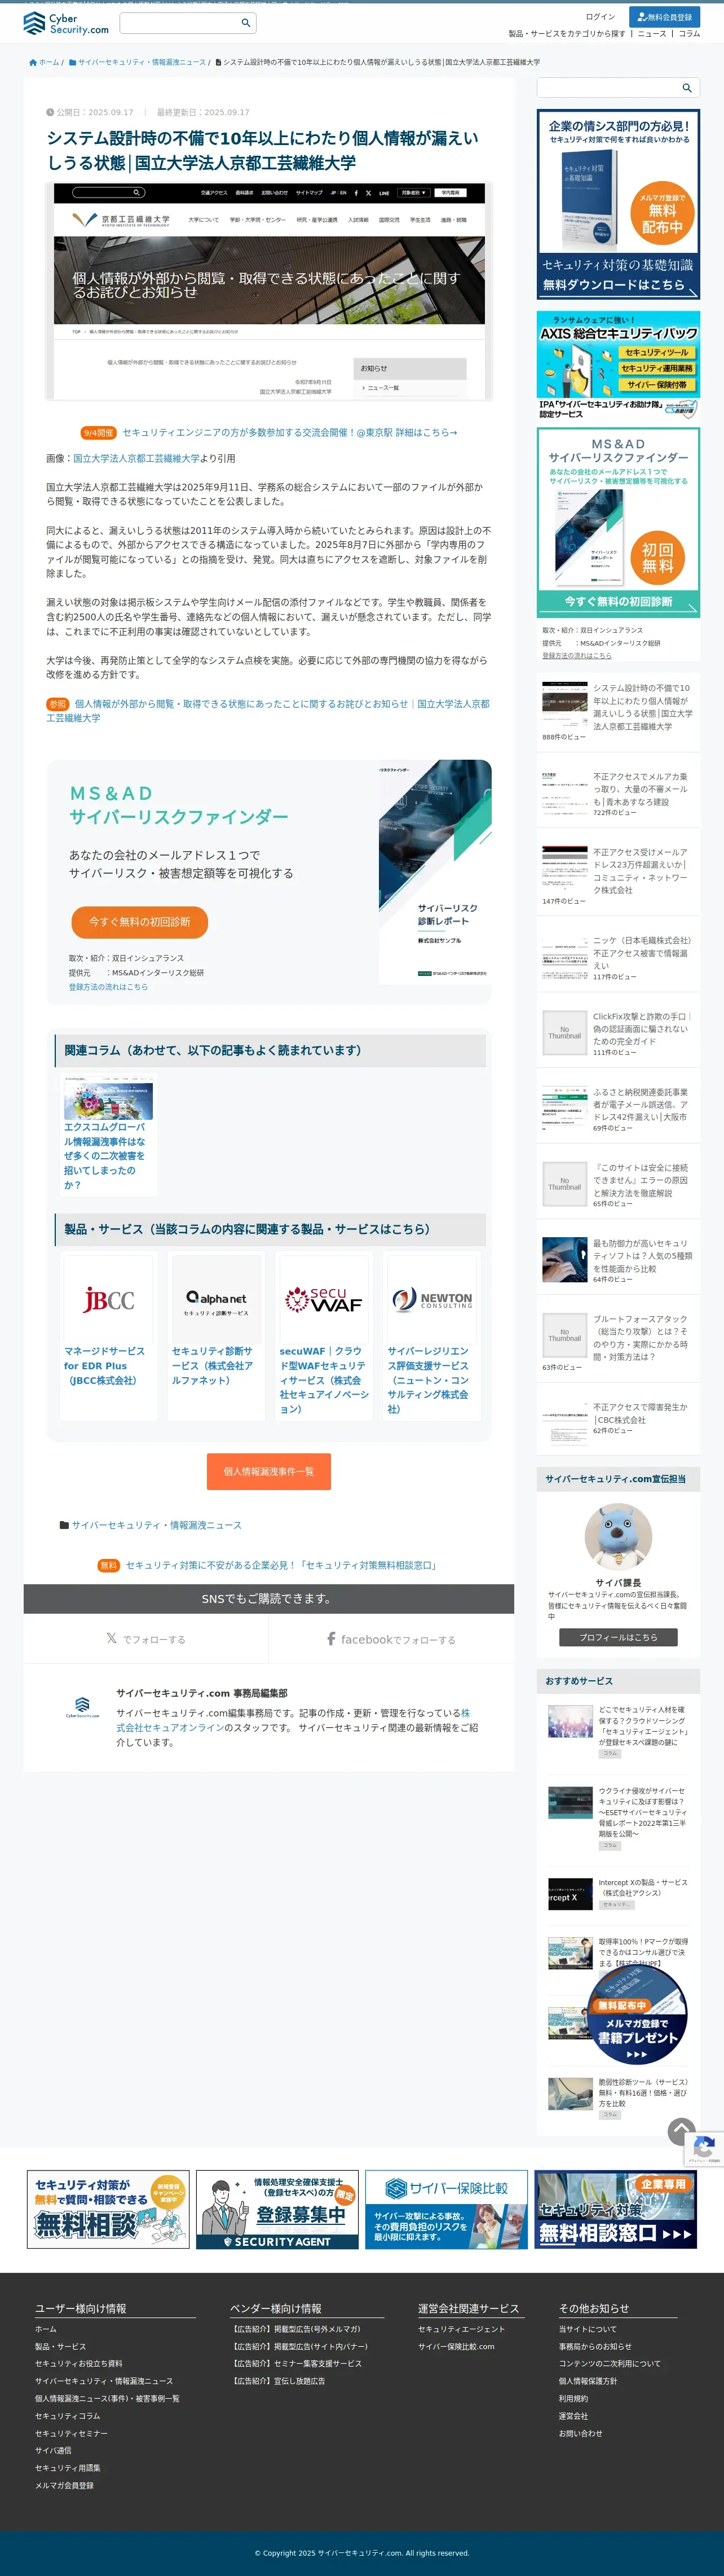Screen dimensions: 724x2576
Task: Click the folder icon below article
Action: click(64, 1524)
